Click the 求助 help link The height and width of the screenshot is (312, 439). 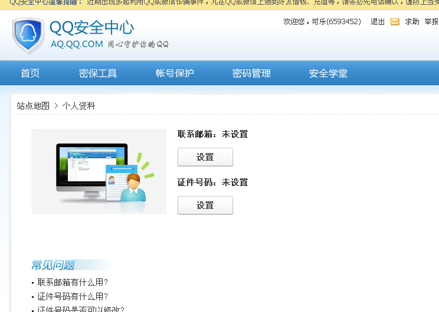[x=412, y=22]
